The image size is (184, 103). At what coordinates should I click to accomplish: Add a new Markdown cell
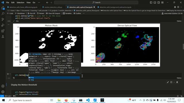tap(20, 13)
